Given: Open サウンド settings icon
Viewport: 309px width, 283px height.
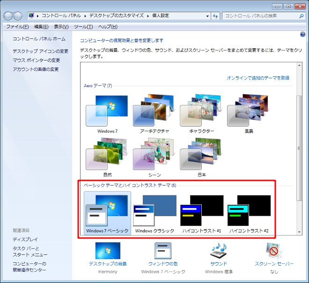Looking at the screenshot, I should [219, 250].
